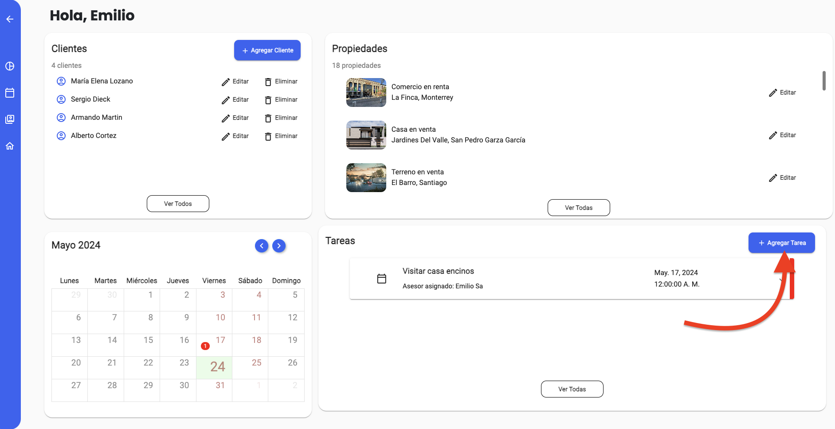Delete client Armando Martin

click(281, 118)
